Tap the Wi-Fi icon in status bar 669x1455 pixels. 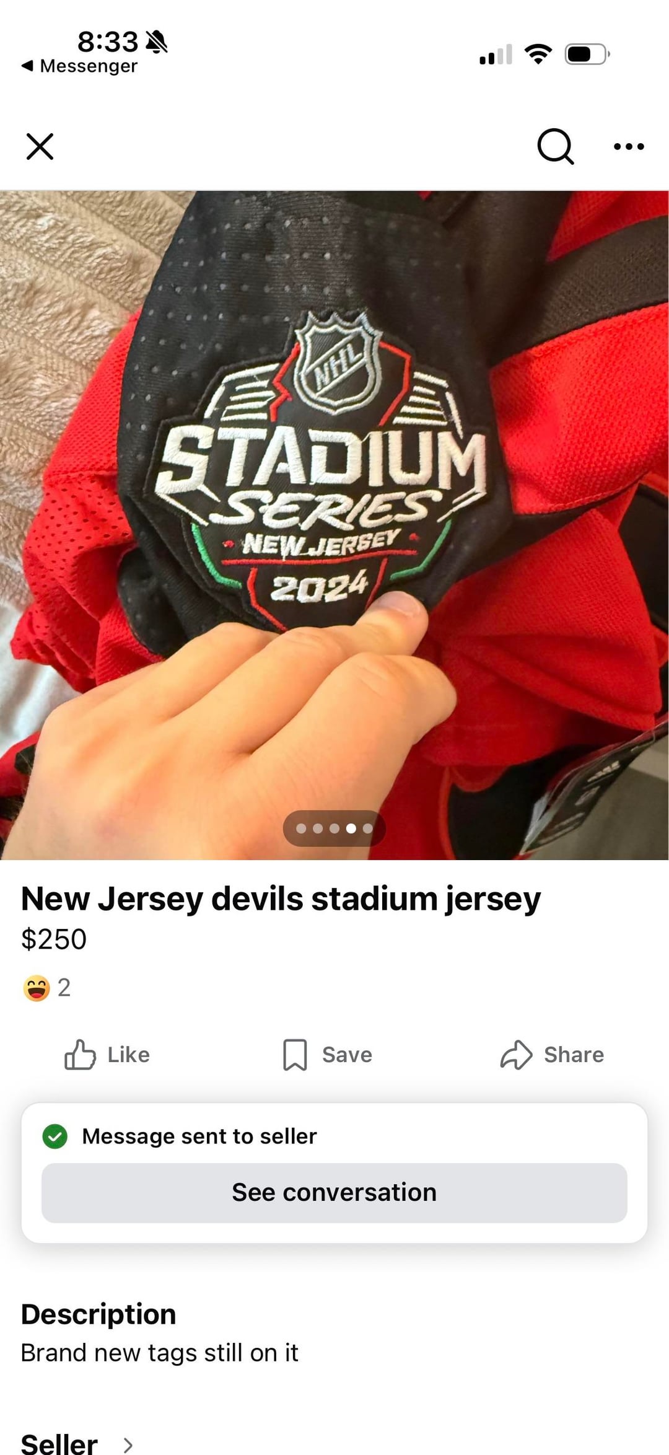pyautogui.click(x=538, y=54)
